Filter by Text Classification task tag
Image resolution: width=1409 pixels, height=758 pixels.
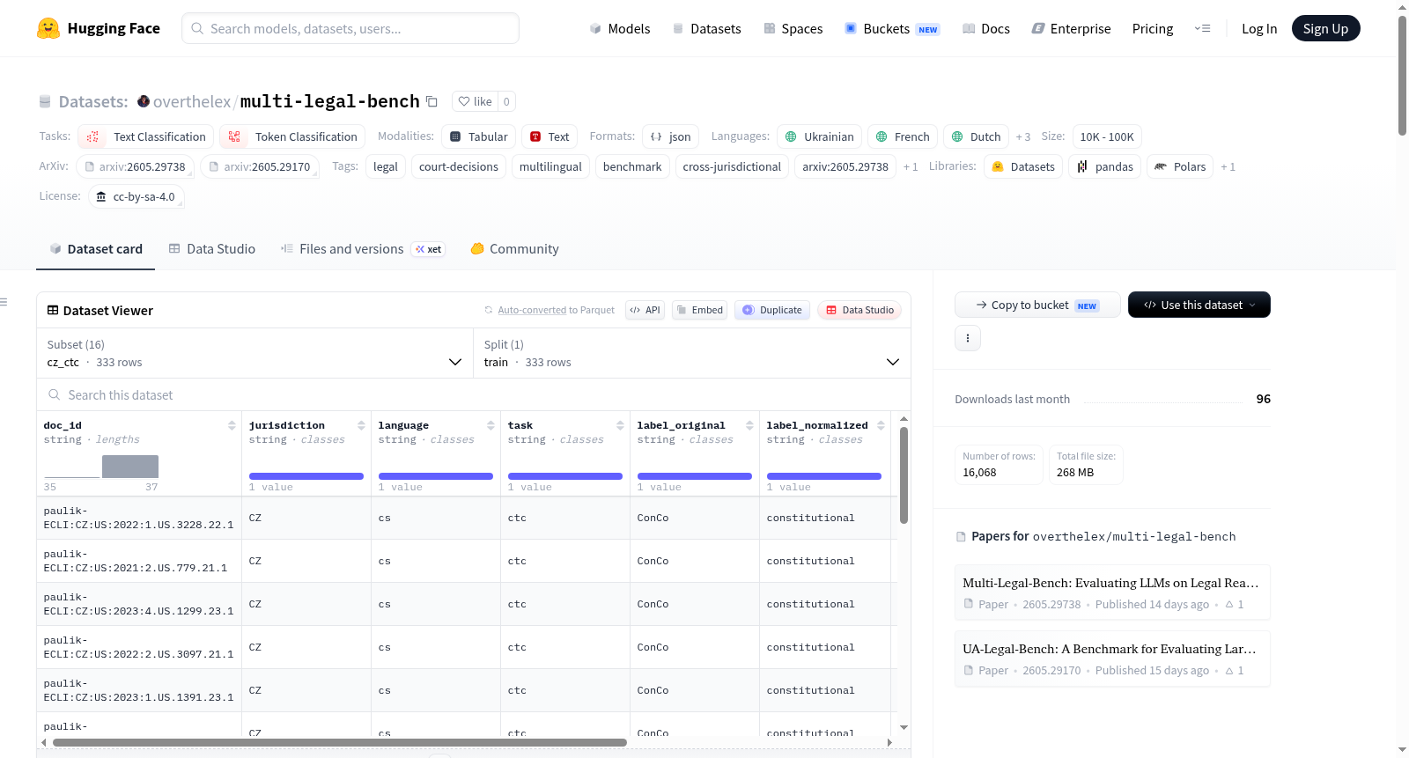(x=146, y=136)
